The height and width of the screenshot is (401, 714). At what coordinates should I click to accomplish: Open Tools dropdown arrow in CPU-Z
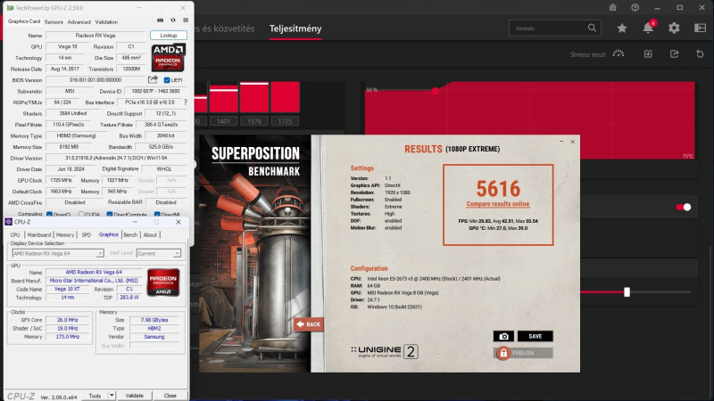coord(112,395)
